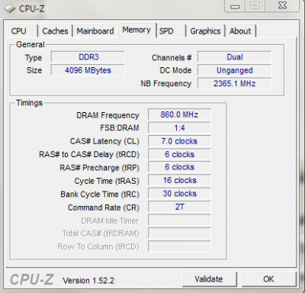The height and width of the screenshot is (293, 305).
Task: Click the Version 1.52.2 text
Action: 88,281
